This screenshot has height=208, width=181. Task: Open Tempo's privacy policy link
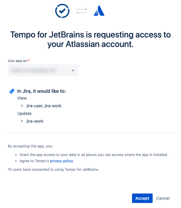coord(61,161)
